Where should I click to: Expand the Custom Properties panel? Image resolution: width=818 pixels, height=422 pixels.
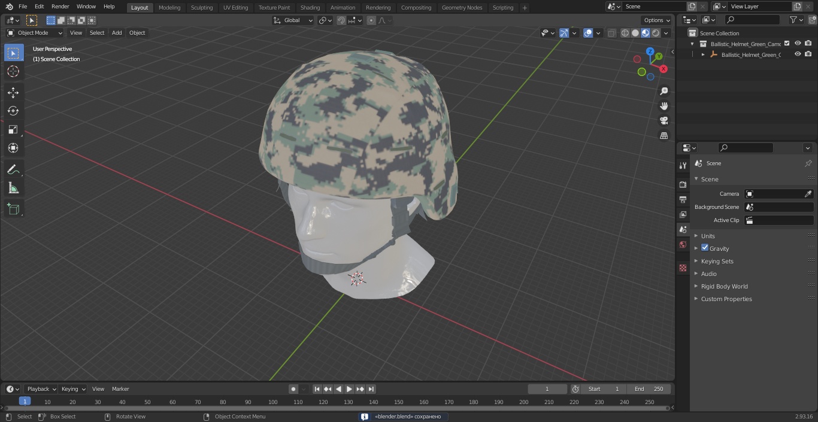pyautogui.click(x=726, y=299)
